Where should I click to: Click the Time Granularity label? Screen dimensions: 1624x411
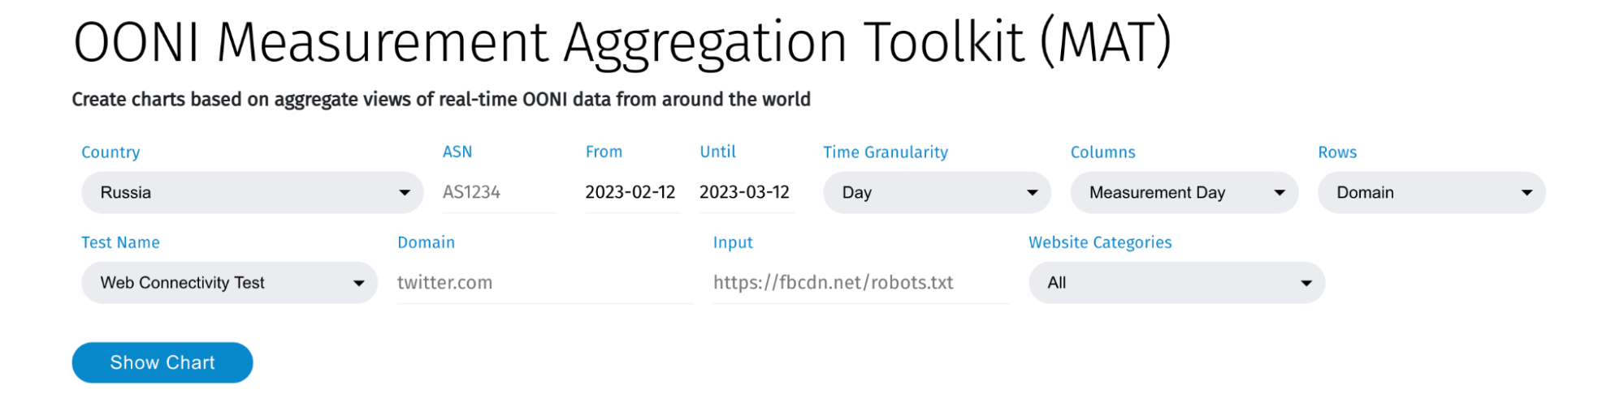[886, 152]
